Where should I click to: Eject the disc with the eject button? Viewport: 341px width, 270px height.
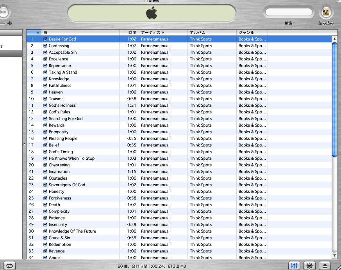(325, 266)
